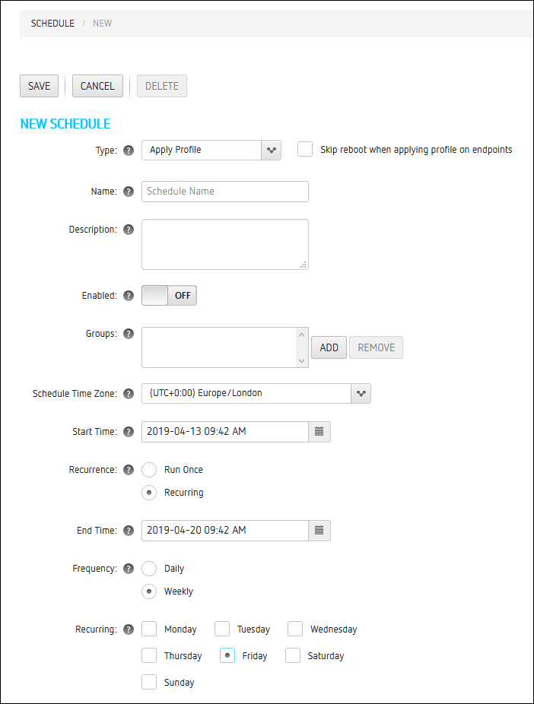Click the Enabled help icon

[129, 296]
